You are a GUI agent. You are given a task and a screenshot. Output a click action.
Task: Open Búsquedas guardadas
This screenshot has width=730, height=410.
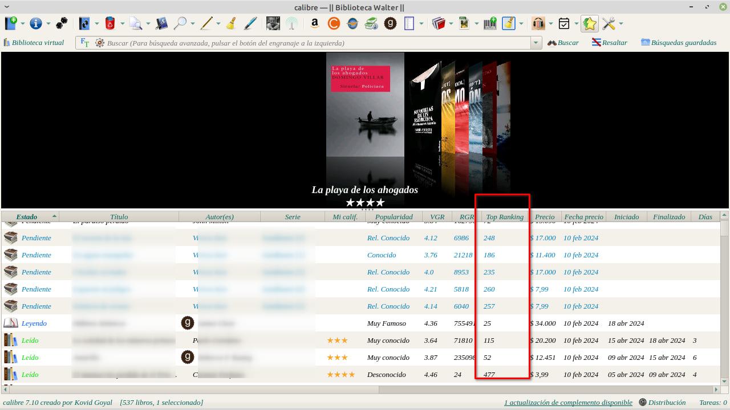[678, 43]
